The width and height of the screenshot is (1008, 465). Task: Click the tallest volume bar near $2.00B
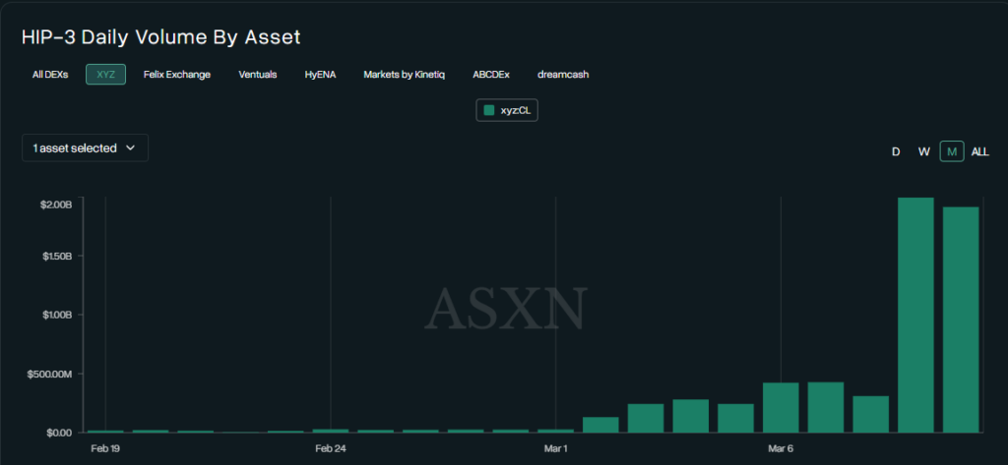click(x=915, y=315)
